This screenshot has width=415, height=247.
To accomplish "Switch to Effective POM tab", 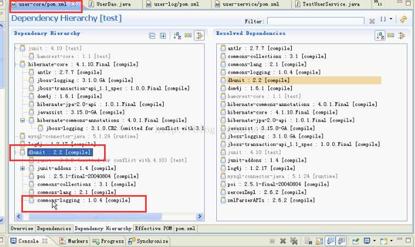I will point(153,228).
